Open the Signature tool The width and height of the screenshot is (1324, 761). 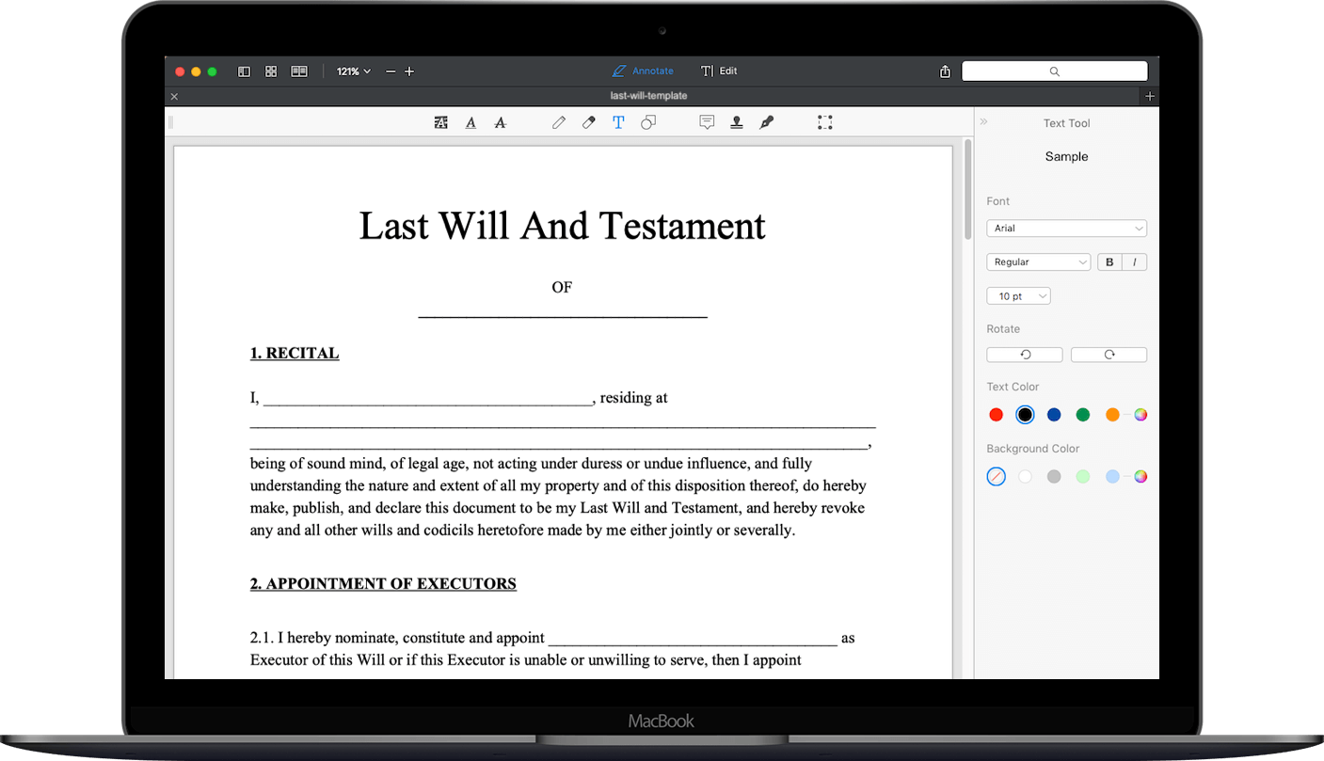(x=766, y=122)
